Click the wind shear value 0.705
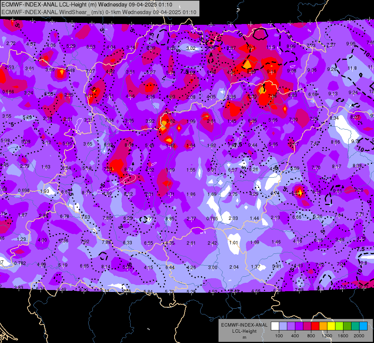374x343 pixels. tap(212, 218)
